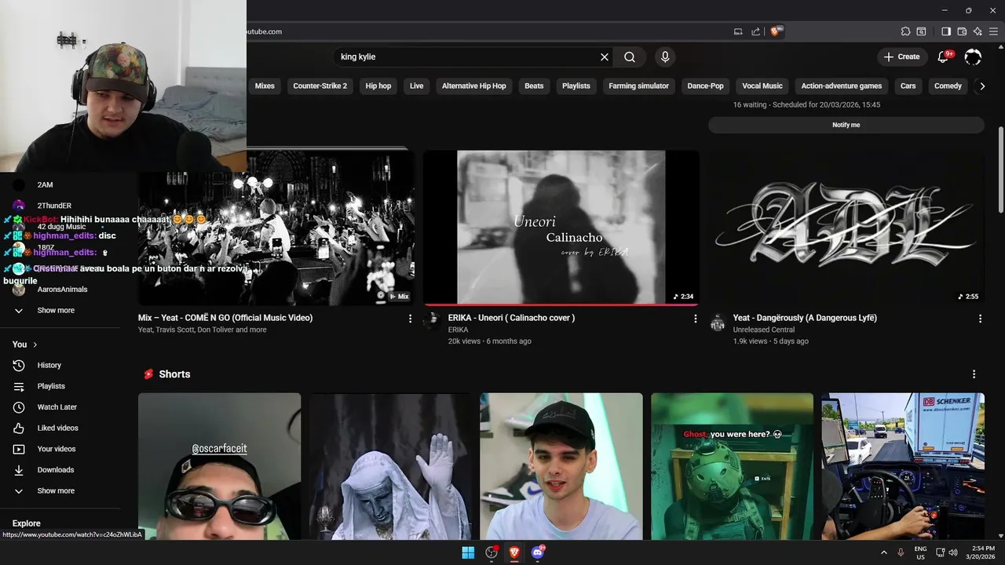Click the Create button

pos(901,56)
